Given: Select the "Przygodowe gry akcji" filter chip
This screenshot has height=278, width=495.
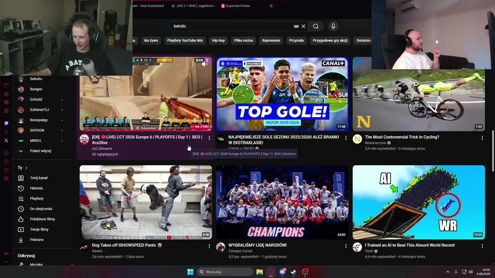Looking at the screenshot, I should pyautogui.click(x=330, y=41).
